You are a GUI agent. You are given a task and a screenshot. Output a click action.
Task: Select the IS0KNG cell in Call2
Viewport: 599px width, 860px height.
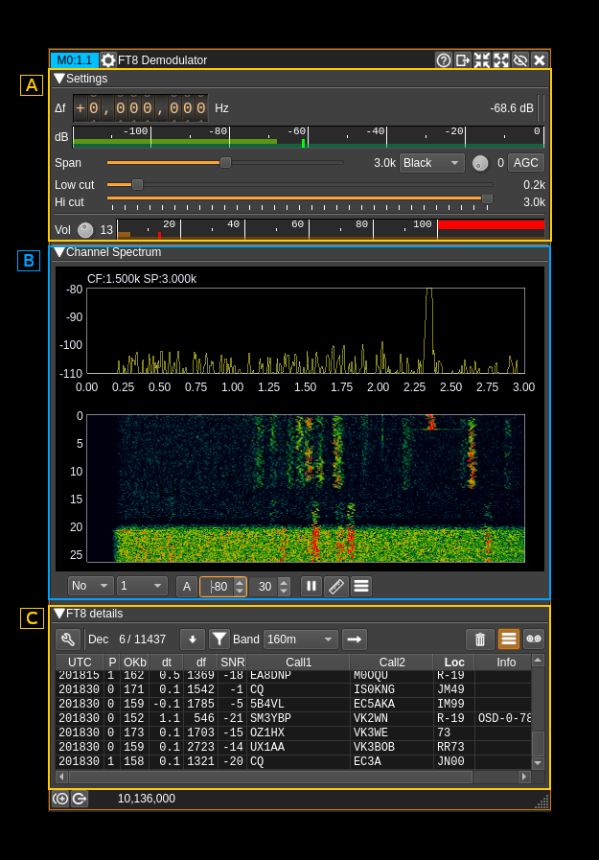(x=392, y=689)
